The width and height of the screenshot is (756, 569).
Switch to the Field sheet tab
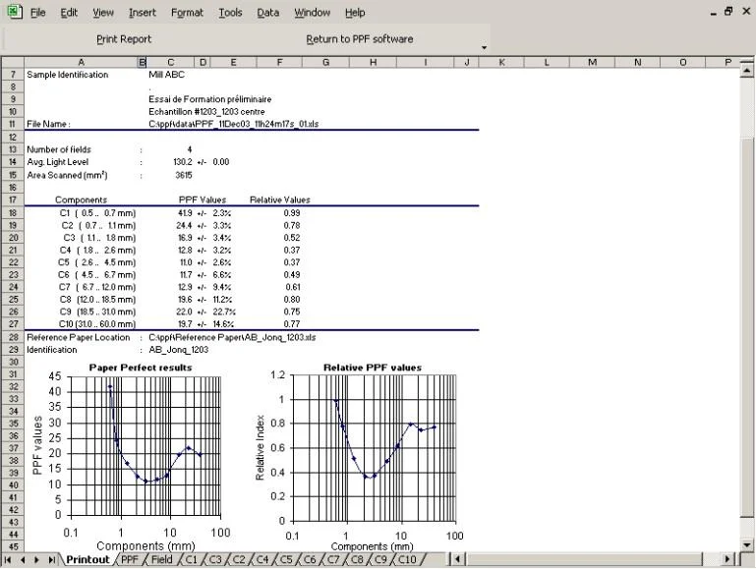tap(161, 559)
